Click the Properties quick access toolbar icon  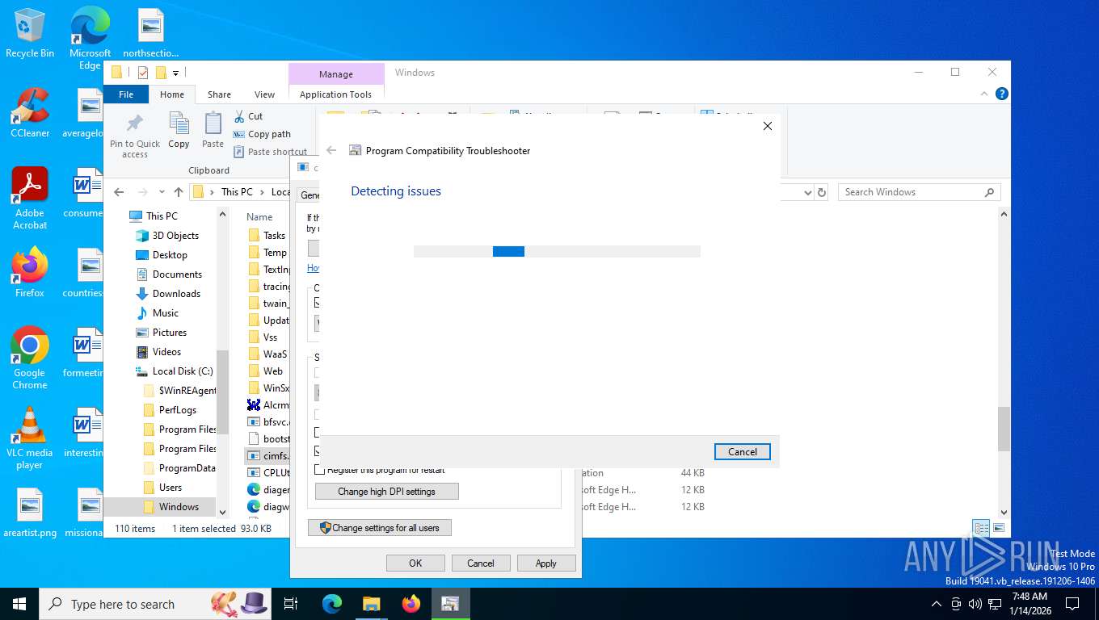(143, 73)
